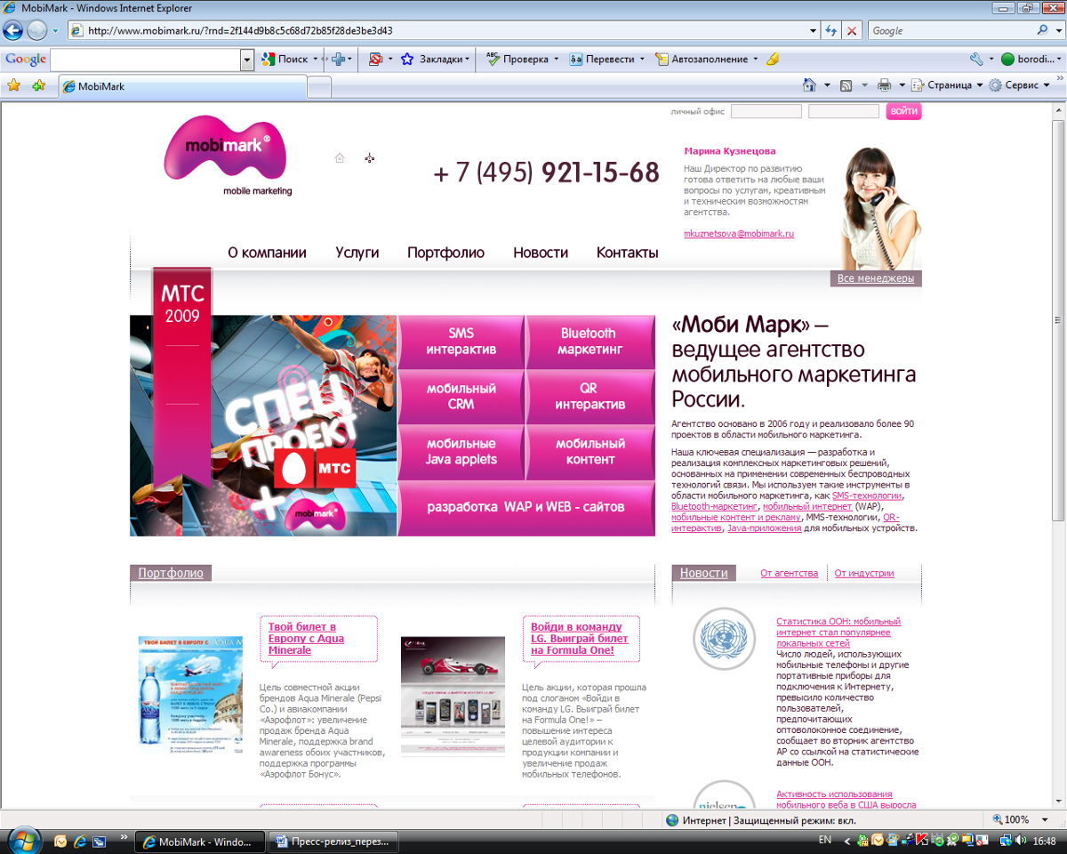This screenshot has height=854, width=1067.
Task: Open the Услуги menu item
Action: [357, 253]
